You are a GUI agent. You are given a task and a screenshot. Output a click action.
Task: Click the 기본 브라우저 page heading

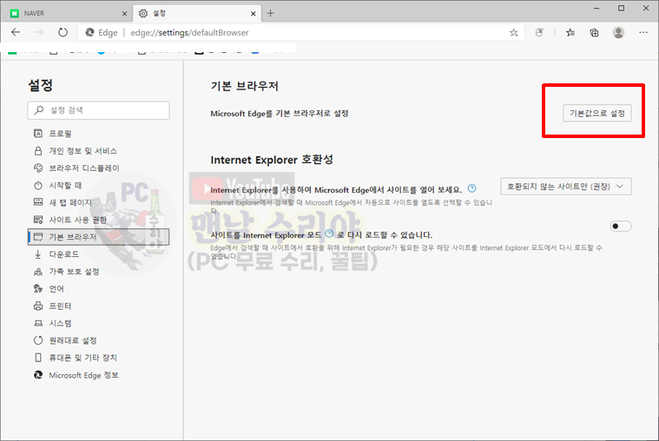[x=244, y=86]
